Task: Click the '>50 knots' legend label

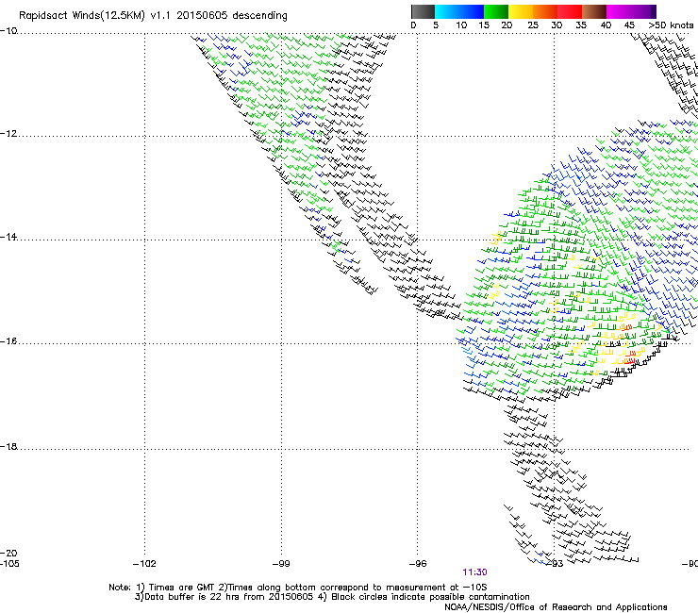Action: point(671,25)
